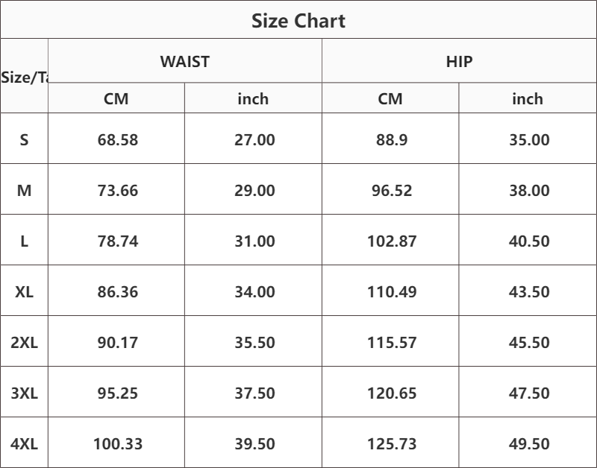The width and height of the screenshot is (597, 468).
Task: Click the size M row label
Action: 24,191
